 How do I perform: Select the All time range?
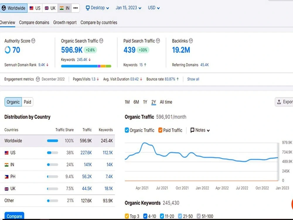(166, 102)
